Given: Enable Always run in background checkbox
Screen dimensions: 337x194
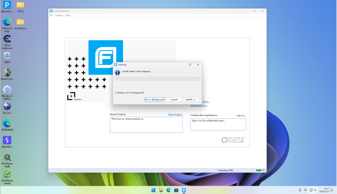Looking at the screenshot, I should click(116, 93).
